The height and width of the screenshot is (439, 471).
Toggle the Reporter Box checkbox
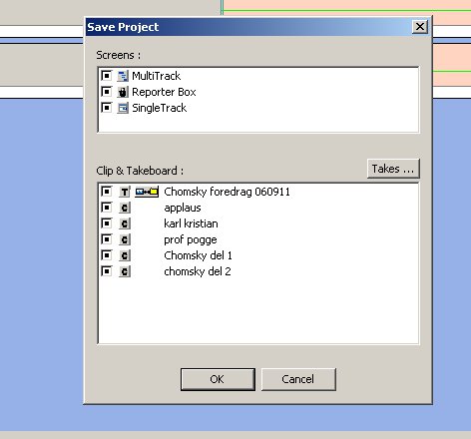[107, 92]
